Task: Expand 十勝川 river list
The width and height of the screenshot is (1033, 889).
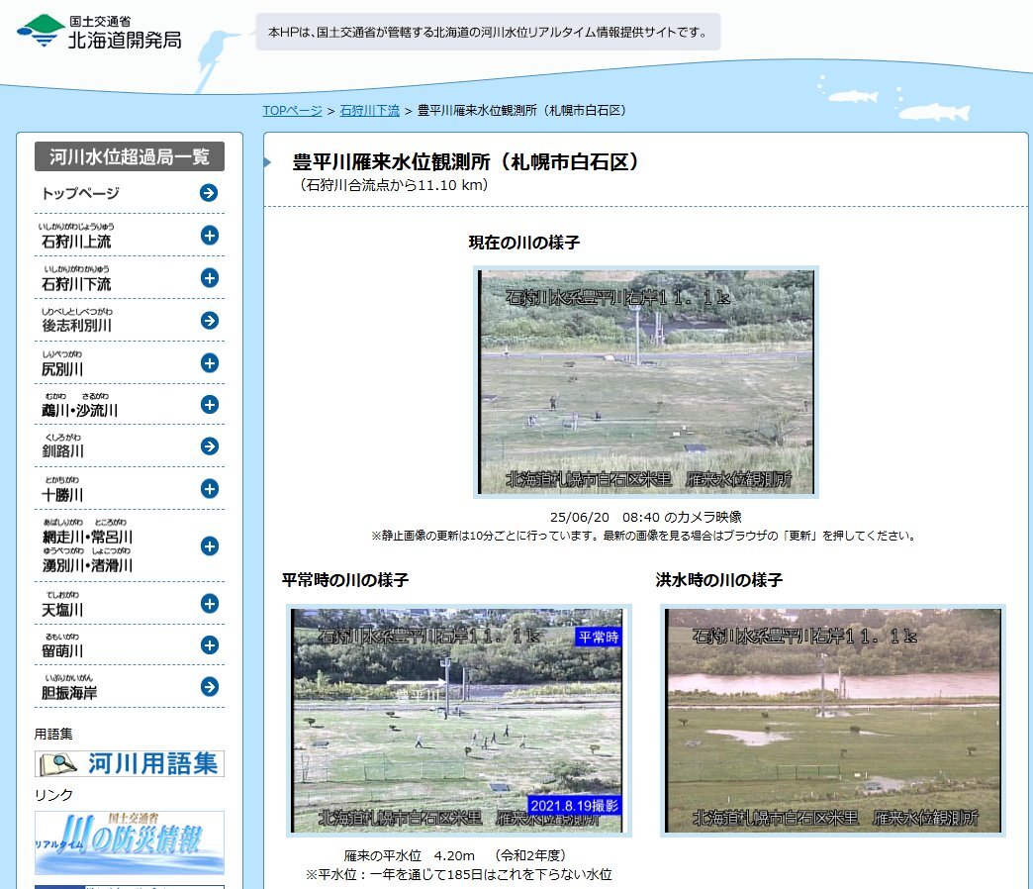Action: pyautogui.click(x=209, y=489)
